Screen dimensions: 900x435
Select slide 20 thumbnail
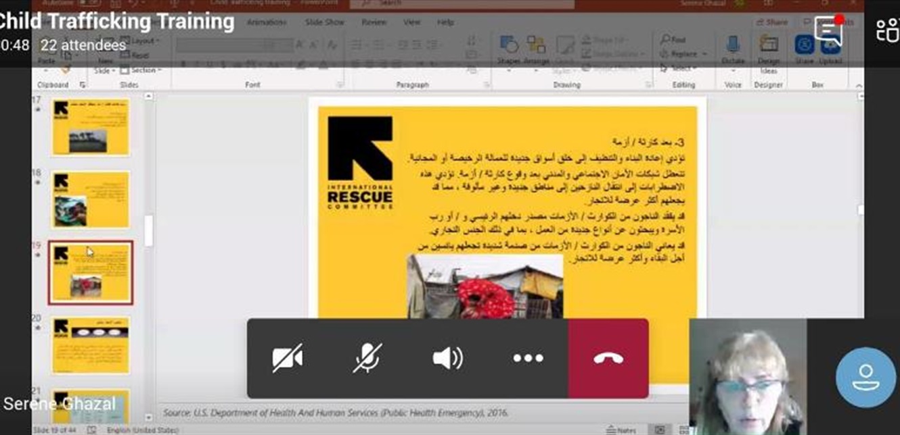coord(90,345)
